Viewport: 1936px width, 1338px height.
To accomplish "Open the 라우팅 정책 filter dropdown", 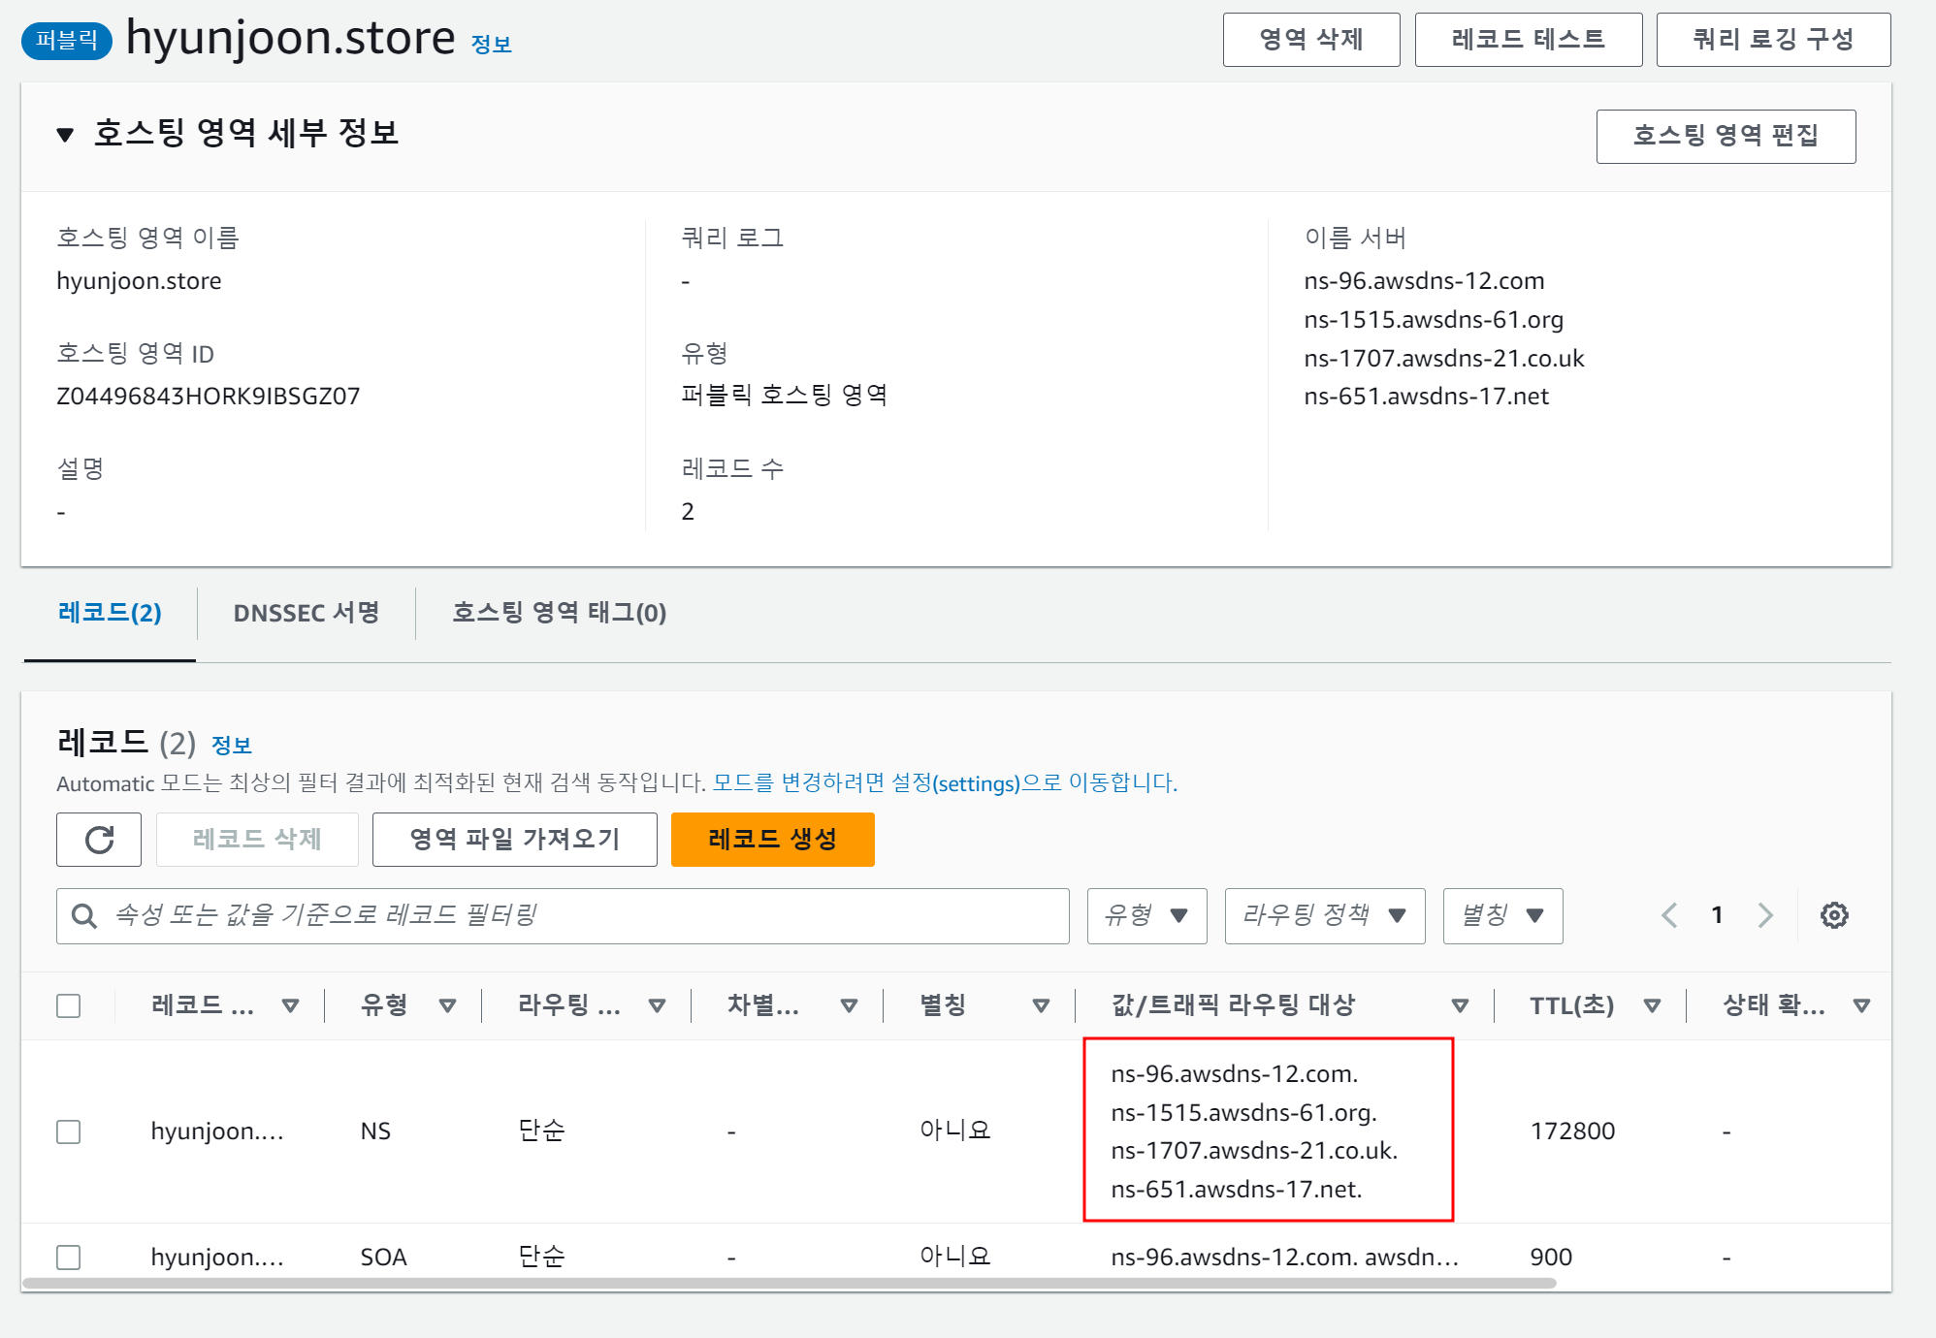I will coord(1324,915).
